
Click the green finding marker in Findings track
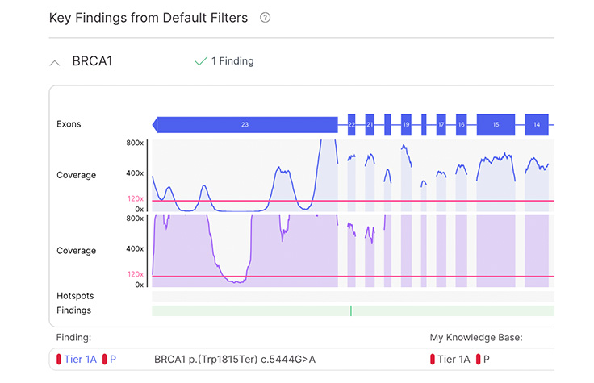click(x=351, y=310)
